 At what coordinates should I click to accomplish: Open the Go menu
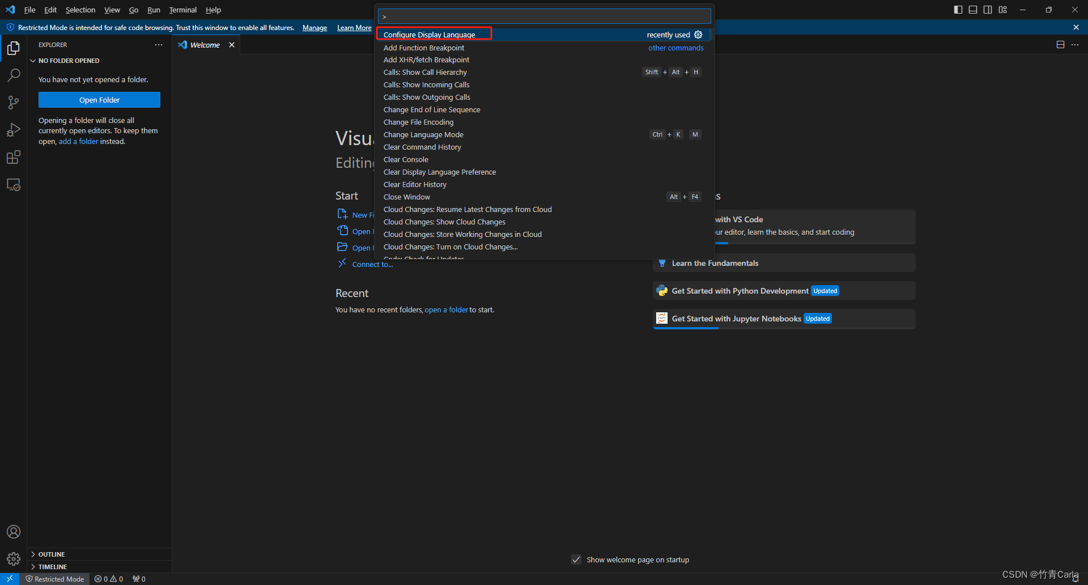point(134,10)
